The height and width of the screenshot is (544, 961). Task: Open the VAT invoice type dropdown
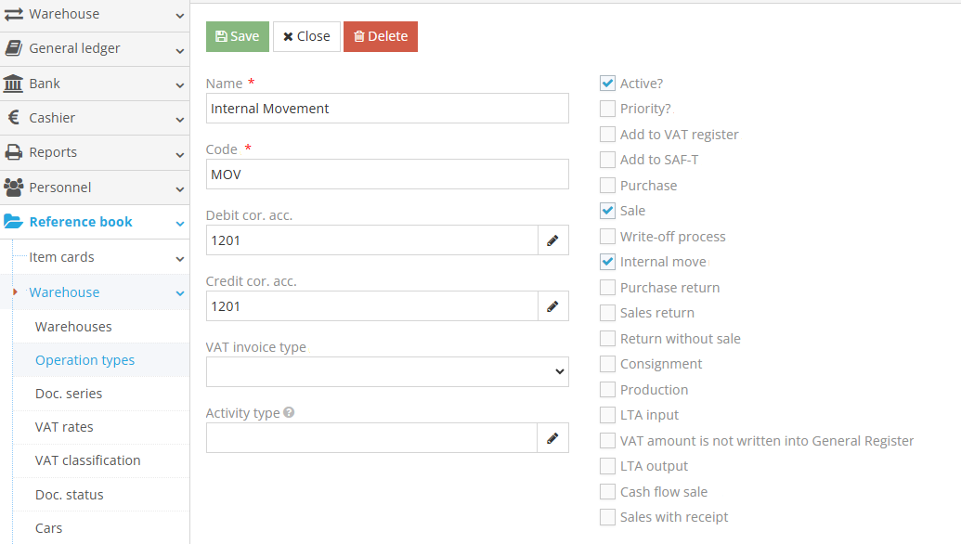(387, 372)
